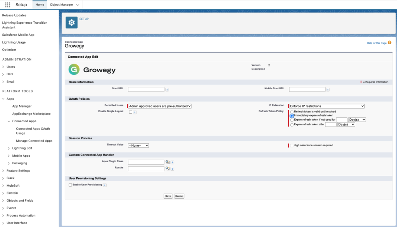Open Release Updates in sidebar
This screenshot has height=227, width=397.
coord(14,15)
